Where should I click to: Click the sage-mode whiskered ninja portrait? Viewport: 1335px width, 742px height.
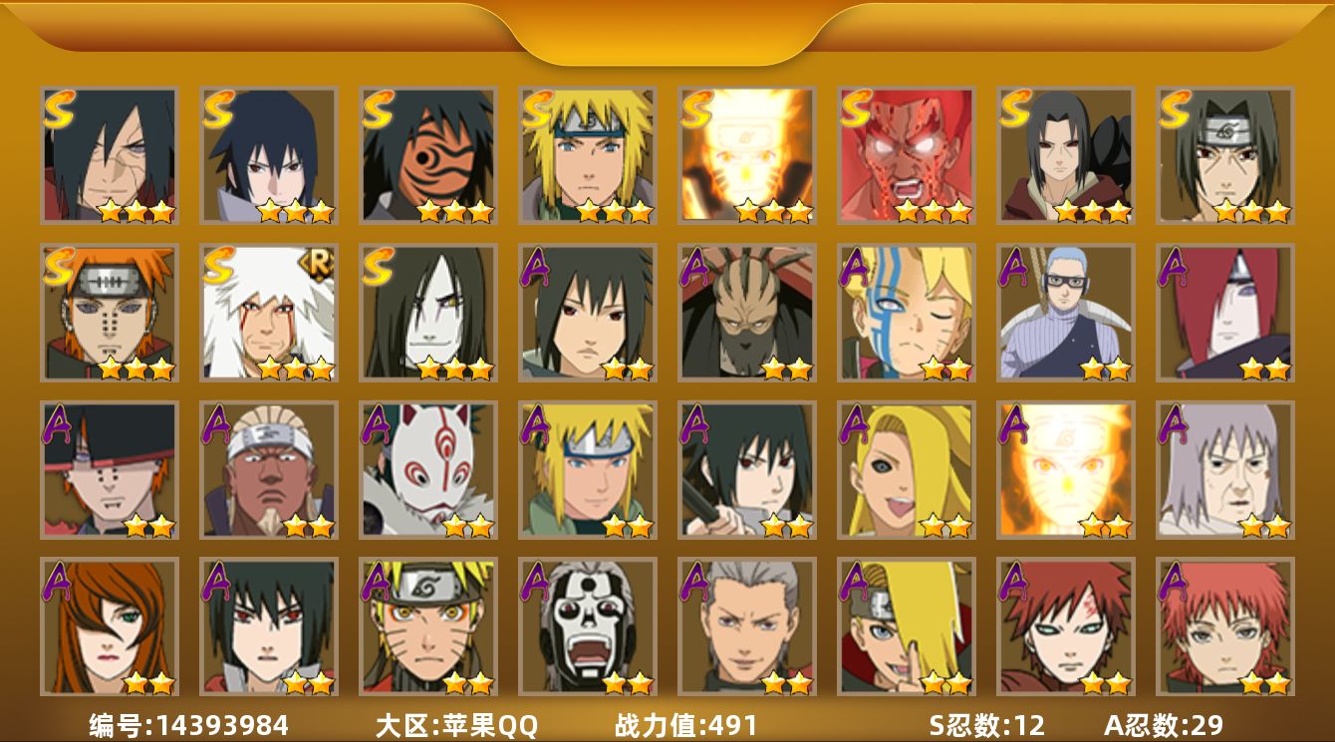point(428,626)
